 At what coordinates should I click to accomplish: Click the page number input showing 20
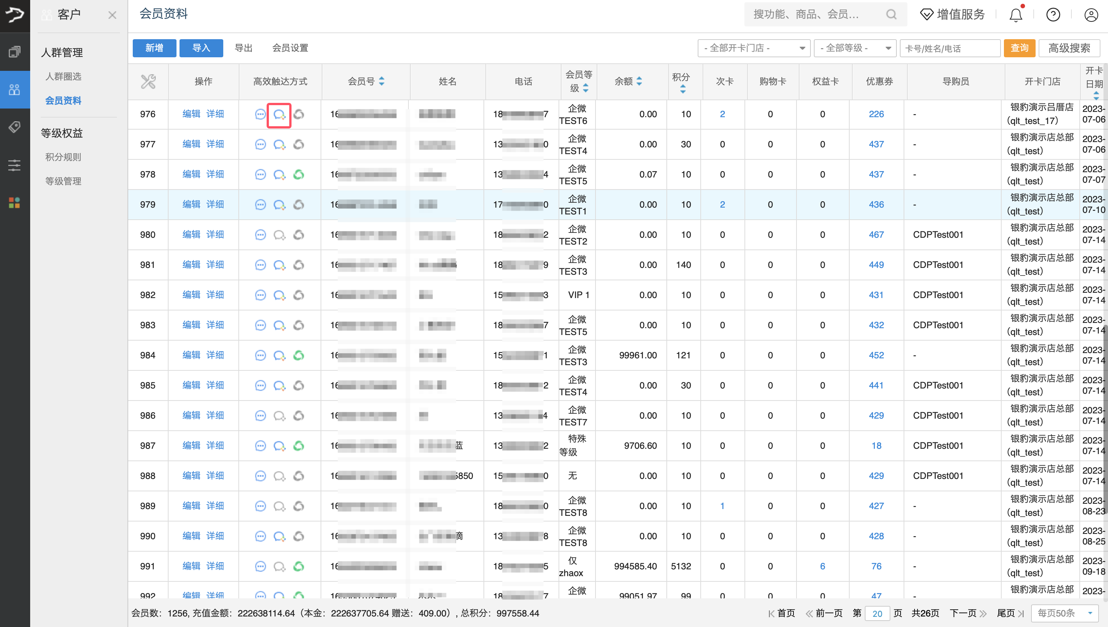[878, 613]
